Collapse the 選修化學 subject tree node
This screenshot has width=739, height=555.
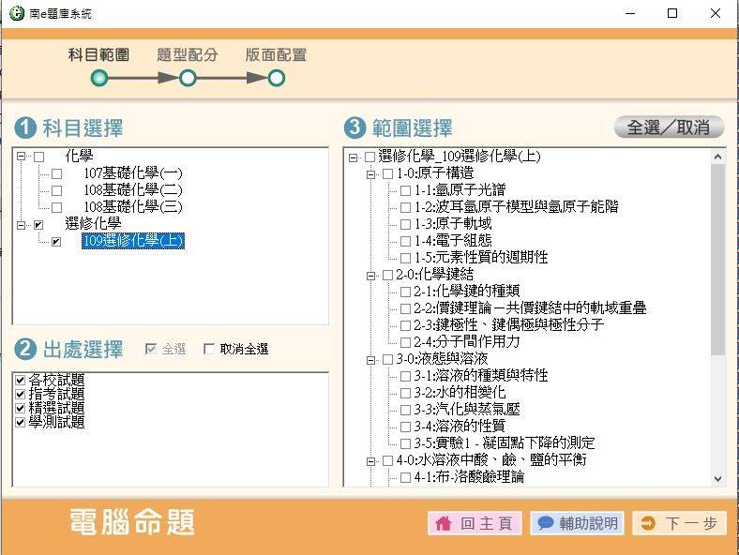click(21, 225)
